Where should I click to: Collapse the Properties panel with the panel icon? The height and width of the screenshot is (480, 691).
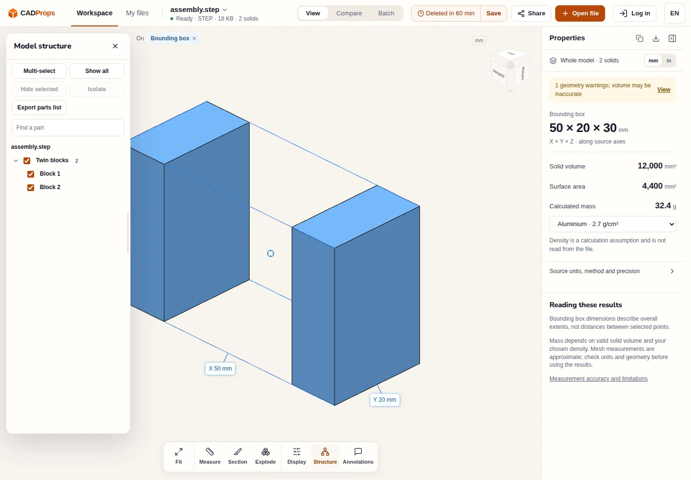point(672,38)
